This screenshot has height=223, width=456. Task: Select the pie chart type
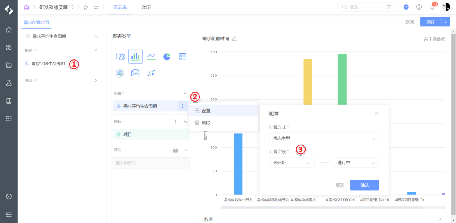point(167,56)
